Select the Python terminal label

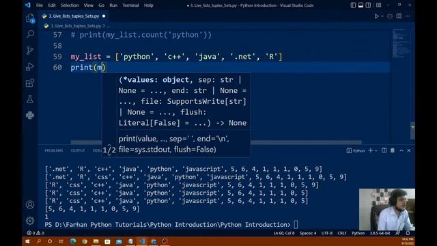356,150
